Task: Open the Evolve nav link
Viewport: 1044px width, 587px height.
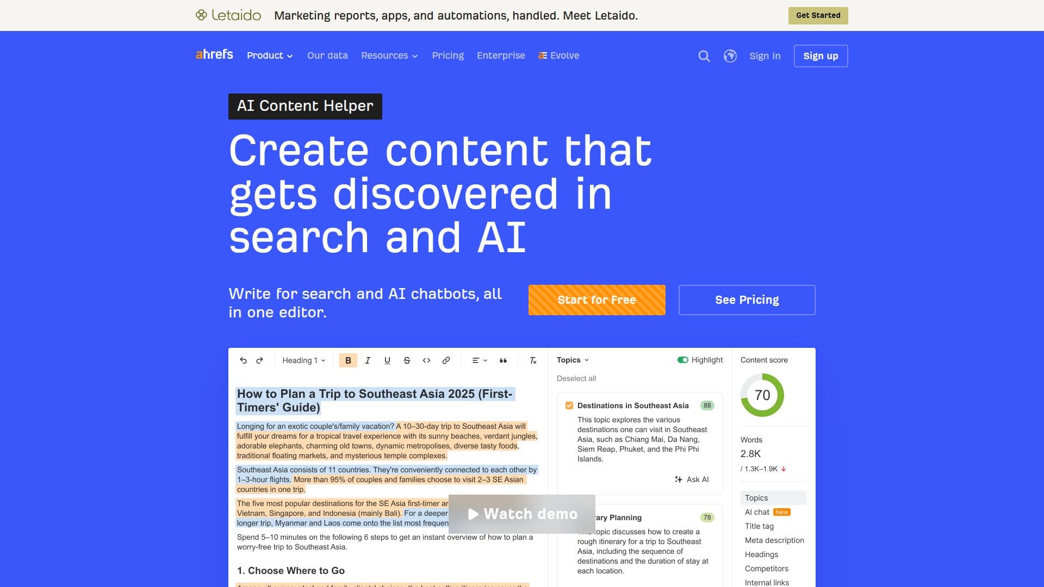Action: pos(558,55)
